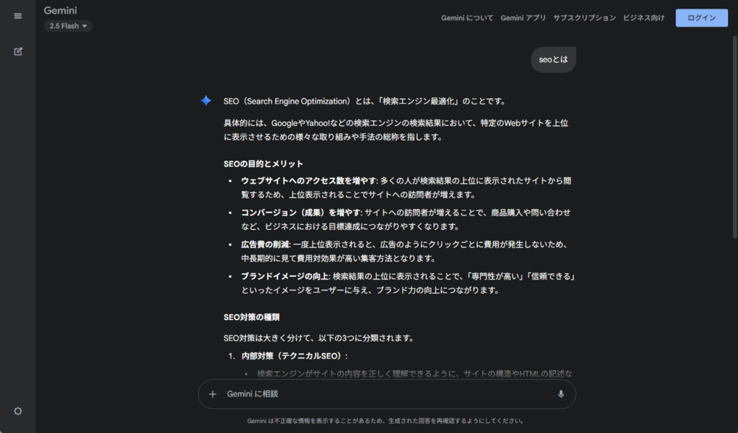Open 'Gemini について' in the top navigation
This screenshot has height=433, width=738.
467,17
